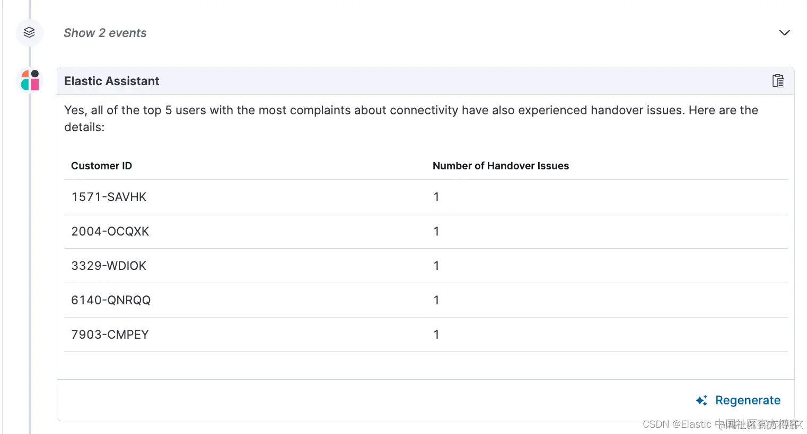Click the Regenerate button

[747, 400]
